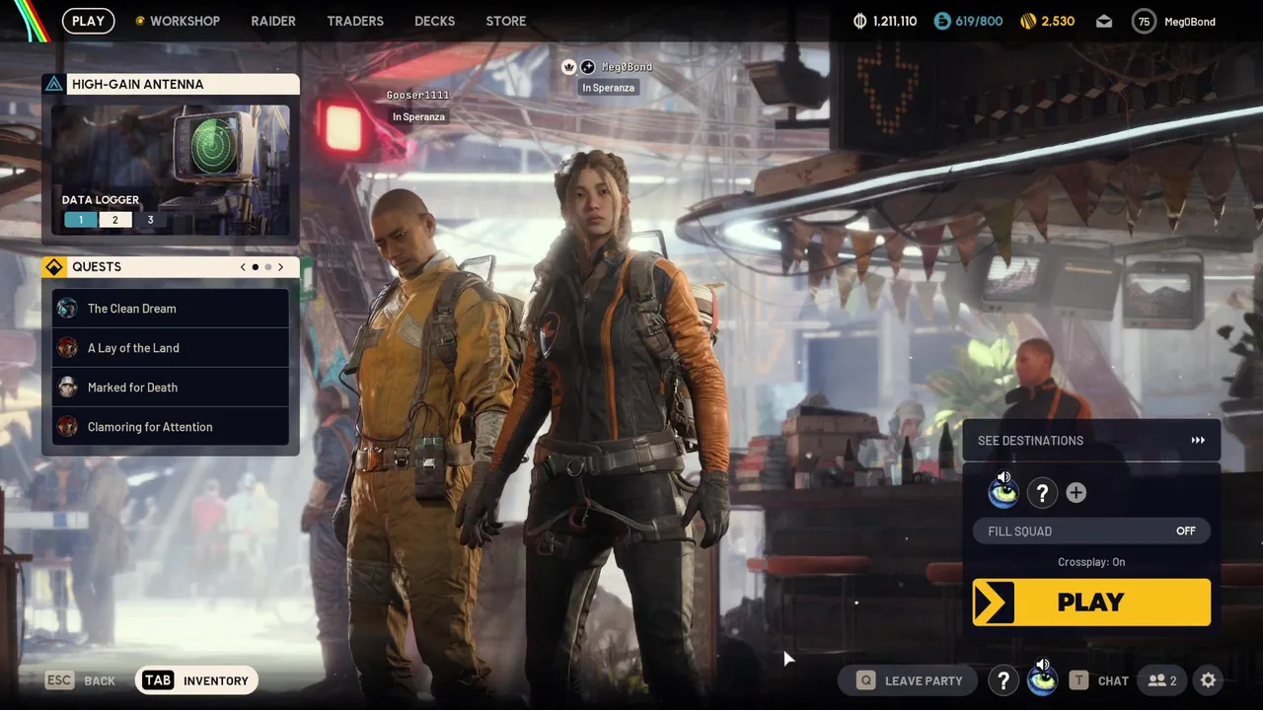Click the eye avatar in the bottom bar
The width and height of the screenshot is (1263, 710).
click(x=1042, y=678)
